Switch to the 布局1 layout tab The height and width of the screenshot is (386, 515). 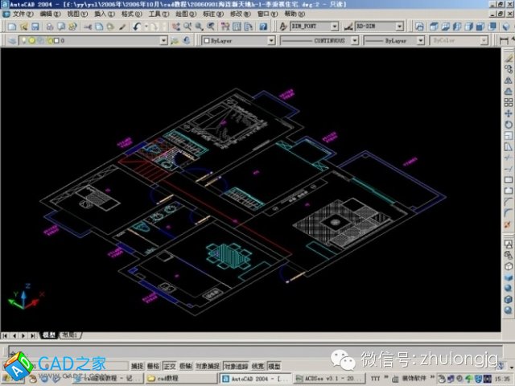click(x=71, y=335)
